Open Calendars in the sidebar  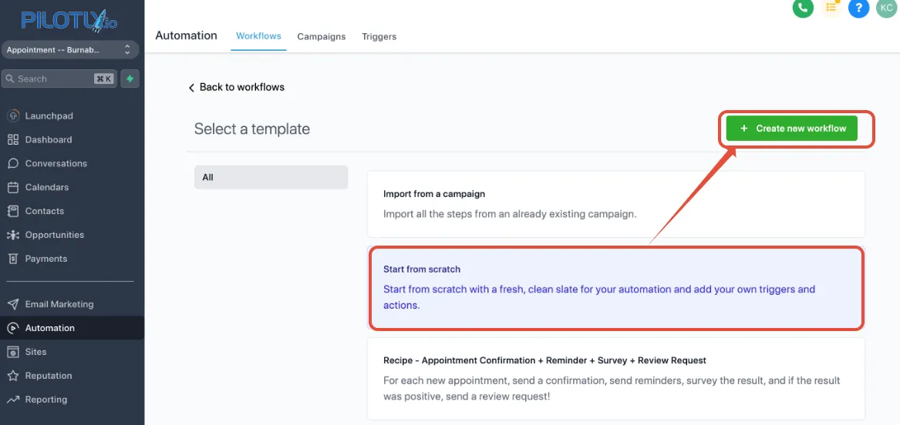pos(46,187)
